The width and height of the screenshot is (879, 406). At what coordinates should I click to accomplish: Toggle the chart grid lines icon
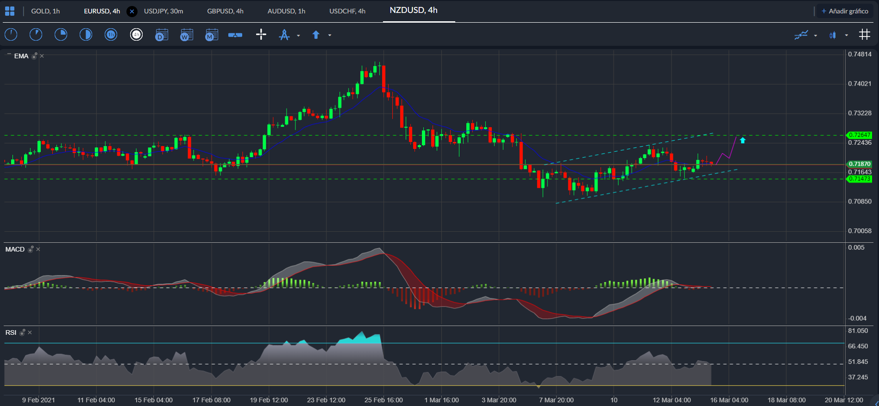(x=864, y=34)
